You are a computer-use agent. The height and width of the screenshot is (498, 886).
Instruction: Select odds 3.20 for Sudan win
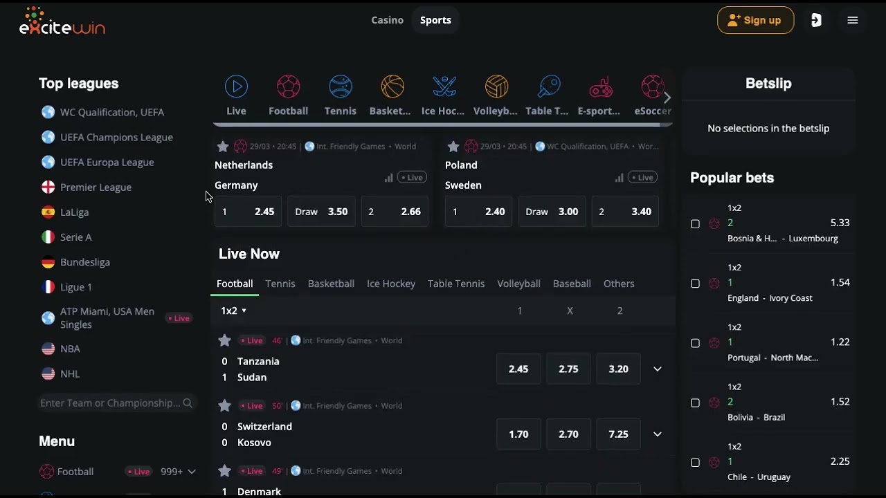[618, 369]
